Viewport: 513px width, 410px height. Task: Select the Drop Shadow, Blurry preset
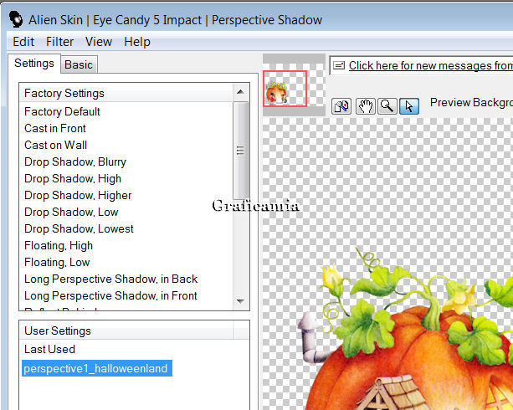click(75, 161)
